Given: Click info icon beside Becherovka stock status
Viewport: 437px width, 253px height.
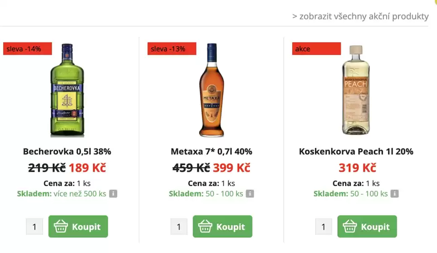Looking at the screenshot, I should (x=113, y=194).
